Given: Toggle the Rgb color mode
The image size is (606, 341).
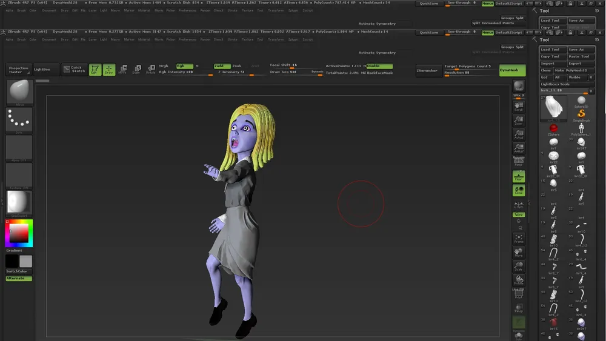Looking at the screenshot, I should click(184, 65).
